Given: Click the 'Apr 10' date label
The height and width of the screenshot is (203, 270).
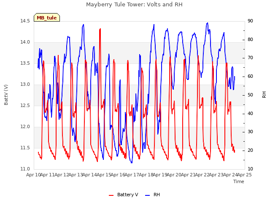Looking at the screenshot, I should [33, 175].
